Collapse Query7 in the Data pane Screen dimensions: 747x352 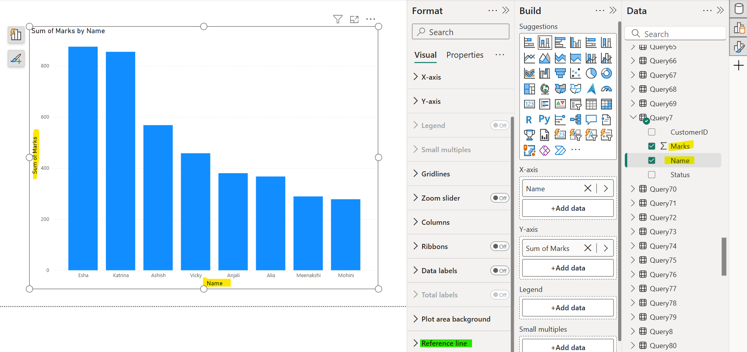633,117
